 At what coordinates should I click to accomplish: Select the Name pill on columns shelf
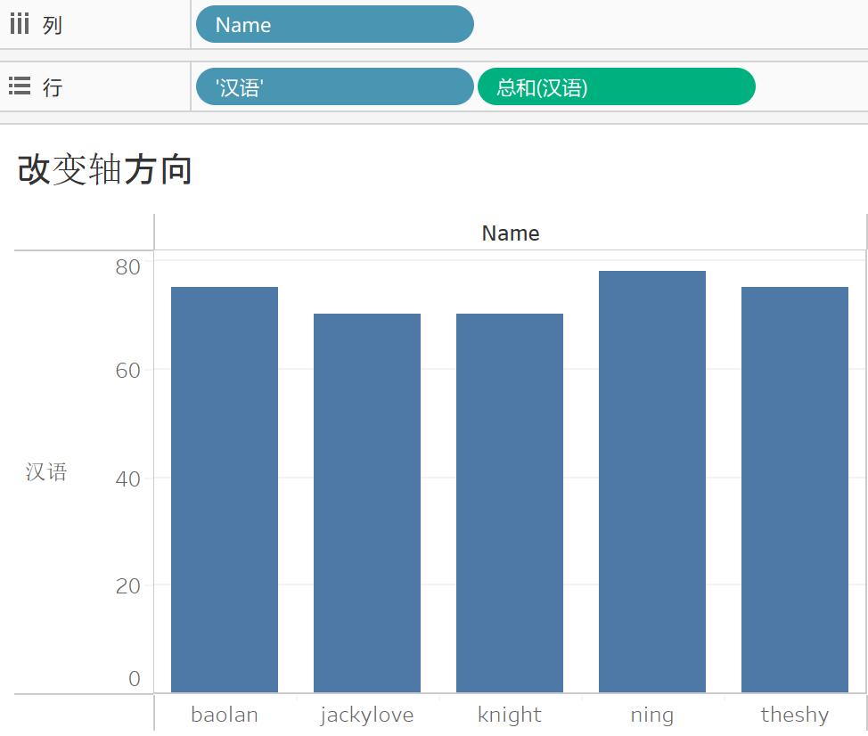pos(335,24)
